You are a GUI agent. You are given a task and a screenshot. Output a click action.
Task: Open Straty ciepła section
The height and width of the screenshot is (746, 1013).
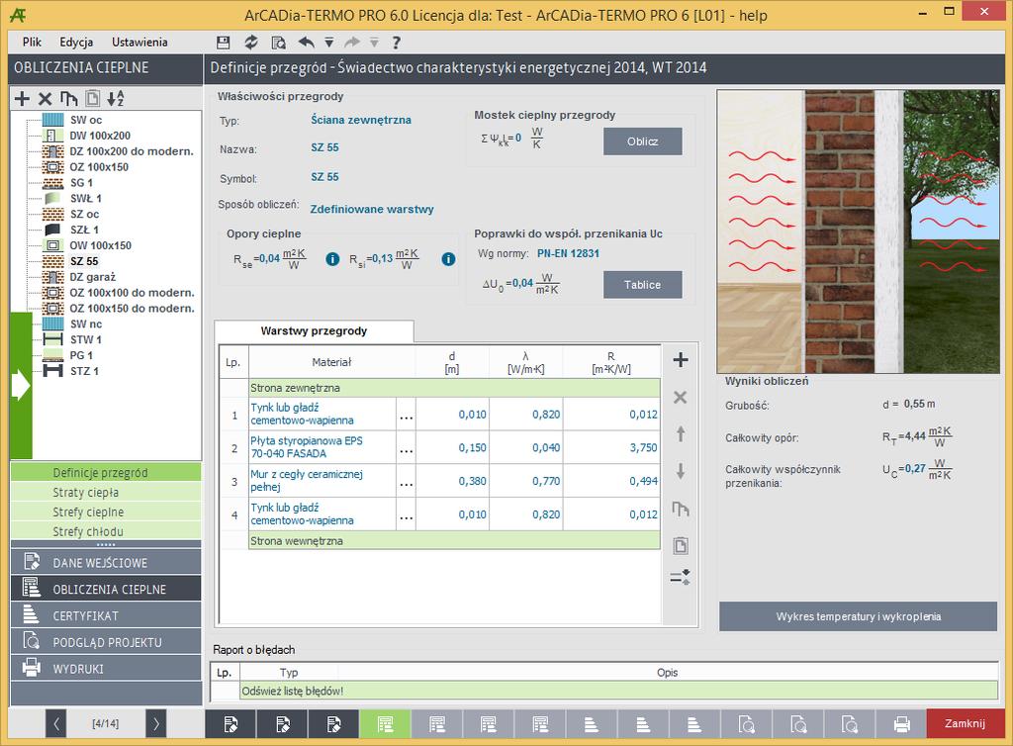click(106, 492)
